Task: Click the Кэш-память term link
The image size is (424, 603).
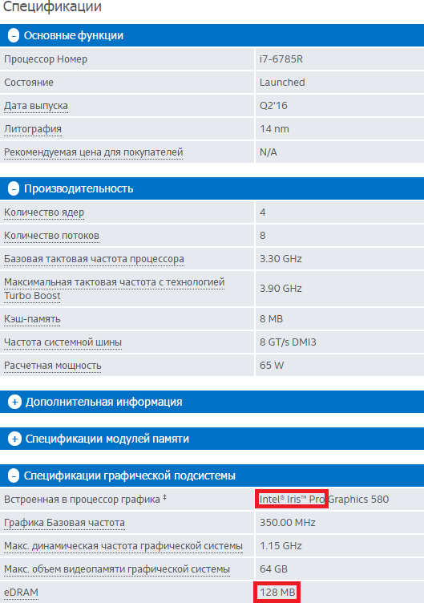Action: pos(32,319)
